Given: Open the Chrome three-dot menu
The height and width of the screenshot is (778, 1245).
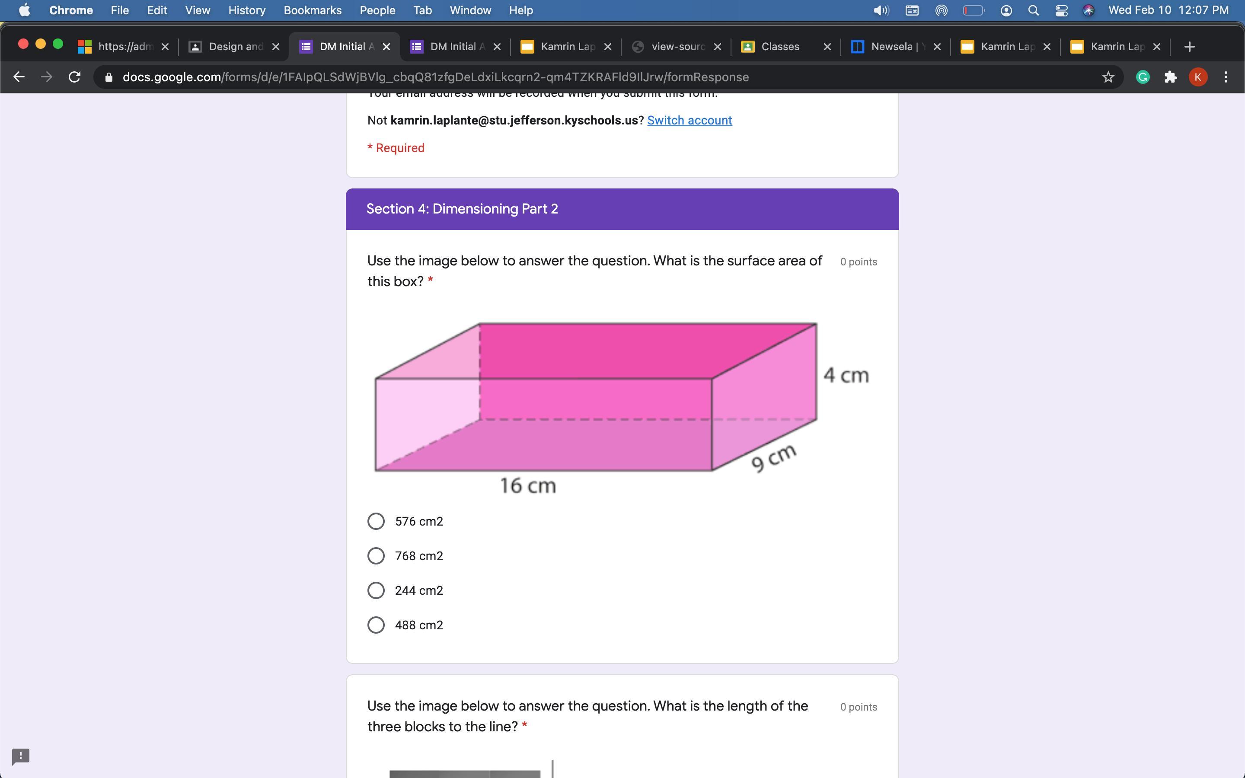Looking at the screenshot, I should pos(1226,77).
